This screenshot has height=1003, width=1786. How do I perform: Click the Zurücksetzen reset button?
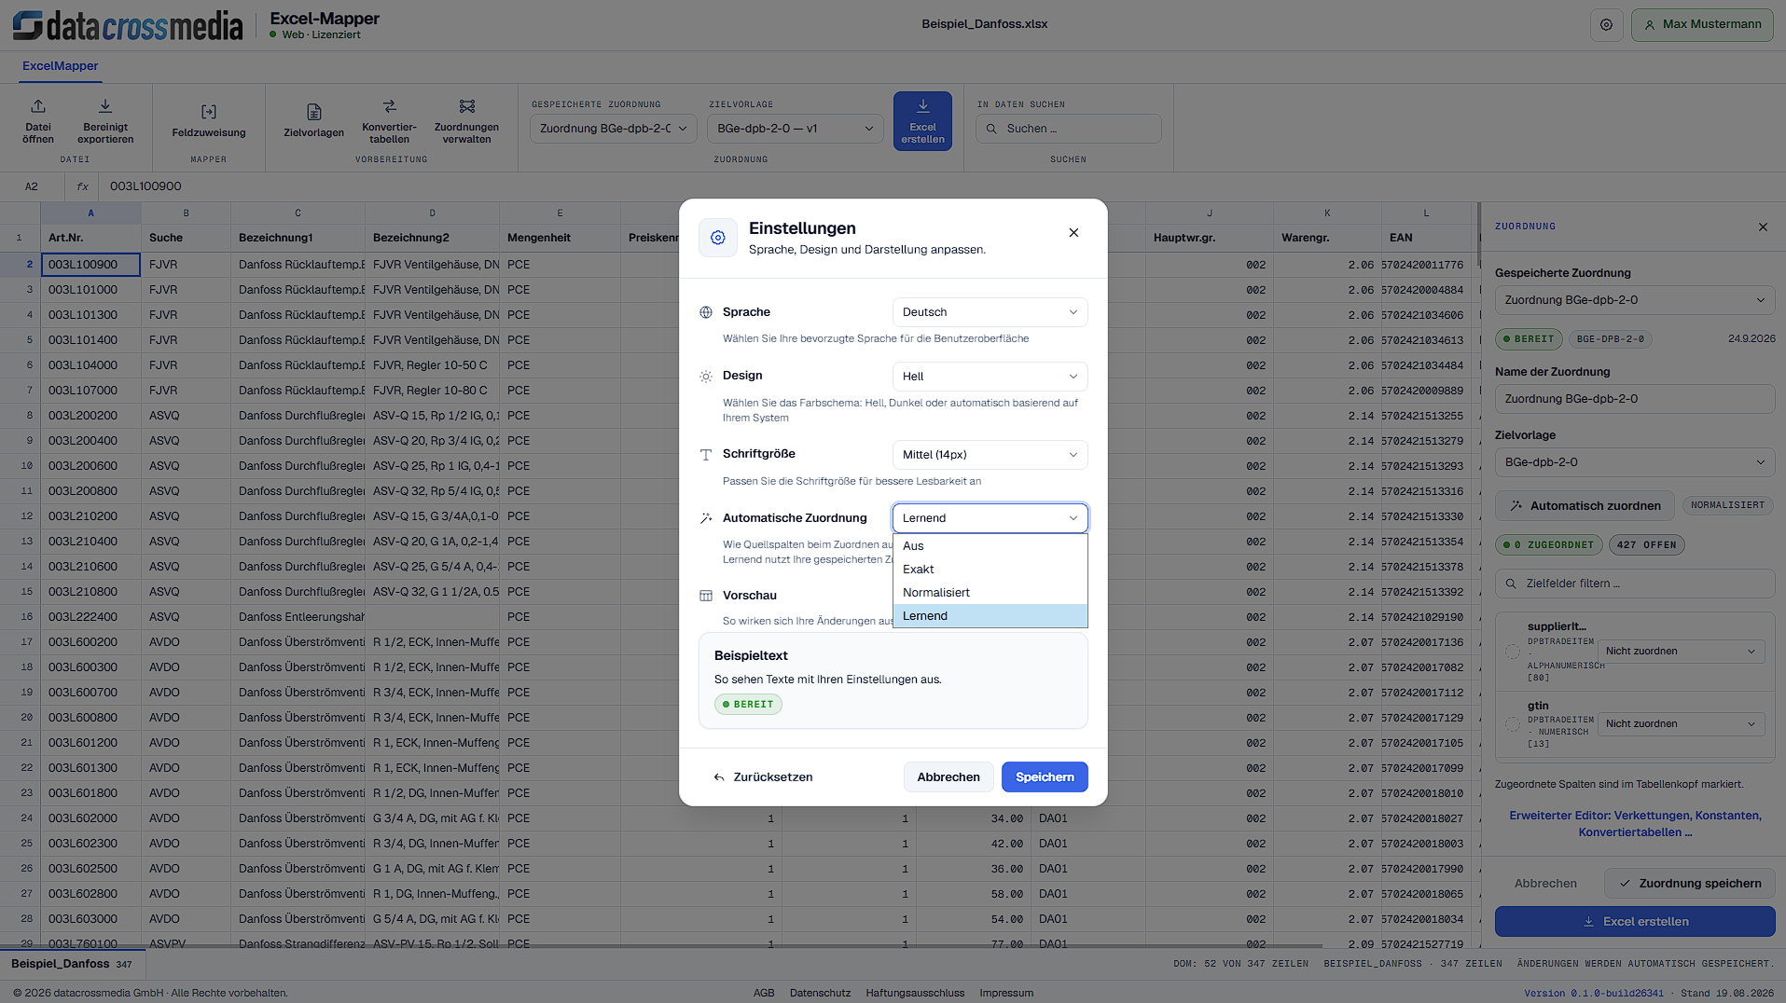coord(763,777)
